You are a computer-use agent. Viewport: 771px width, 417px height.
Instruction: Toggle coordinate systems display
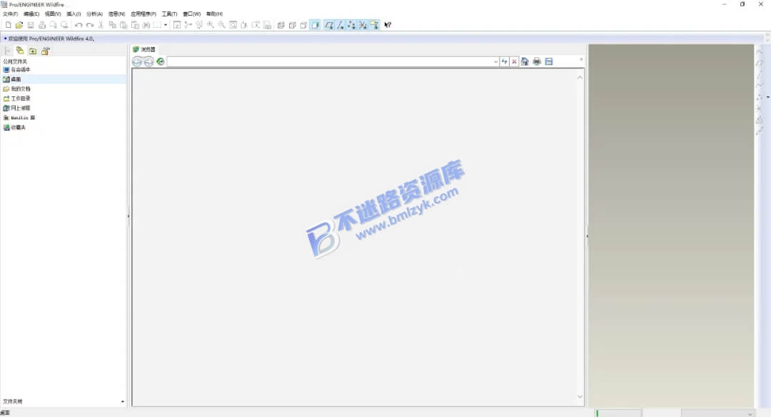coord(363,24)
